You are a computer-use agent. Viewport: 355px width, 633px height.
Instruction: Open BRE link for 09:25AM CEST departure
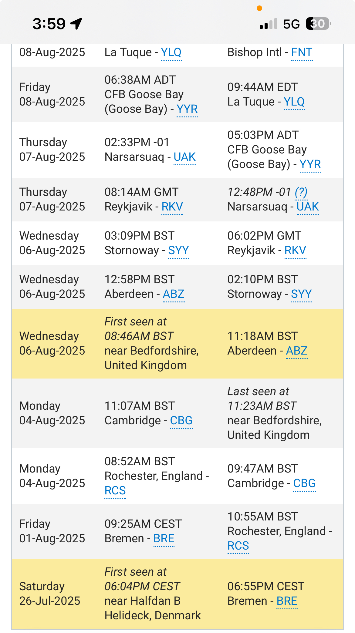164,539
